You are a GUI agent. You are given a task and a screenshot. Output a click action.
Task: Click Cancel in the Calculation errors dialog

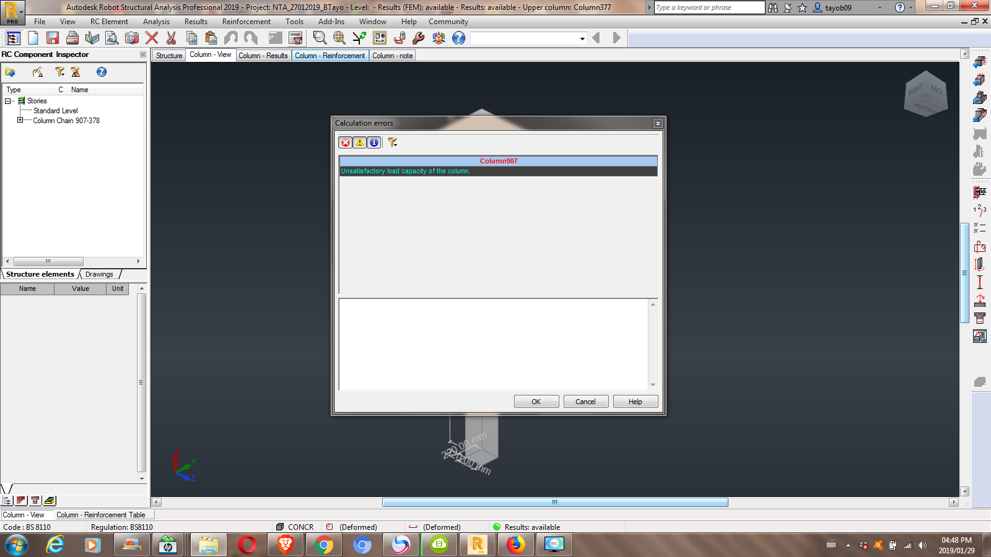pos(585,401)
